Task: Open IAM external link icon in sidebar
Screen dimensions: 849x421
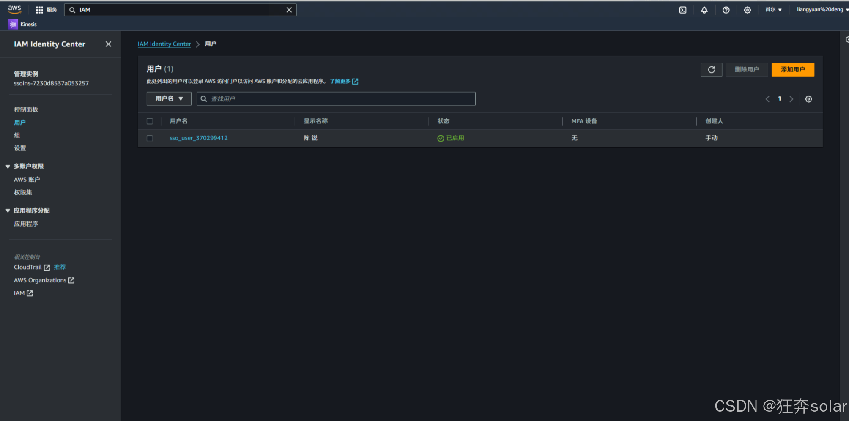Action: pos(30,293)
